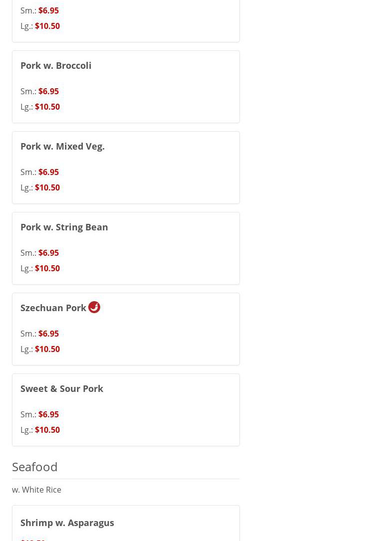Choose large $10.50 Pork w. Mixed Veg.
The image size is (384, 541).
[x=47, y=187]
